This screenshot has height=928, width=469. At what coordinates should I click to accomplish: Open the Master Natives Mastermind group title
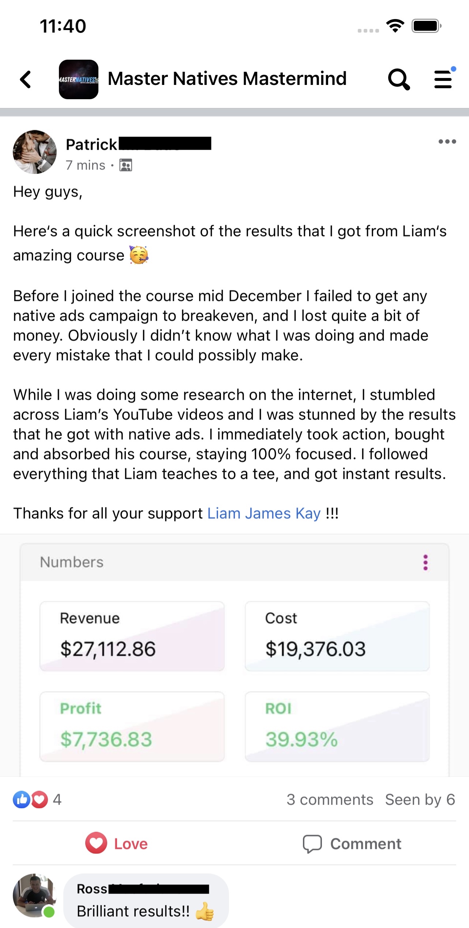coord(227,79)
